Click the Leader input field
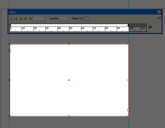 [x=63, y=18]
